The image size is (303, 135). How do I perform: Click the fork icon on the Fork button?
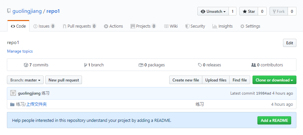click(x=274, y=11)
